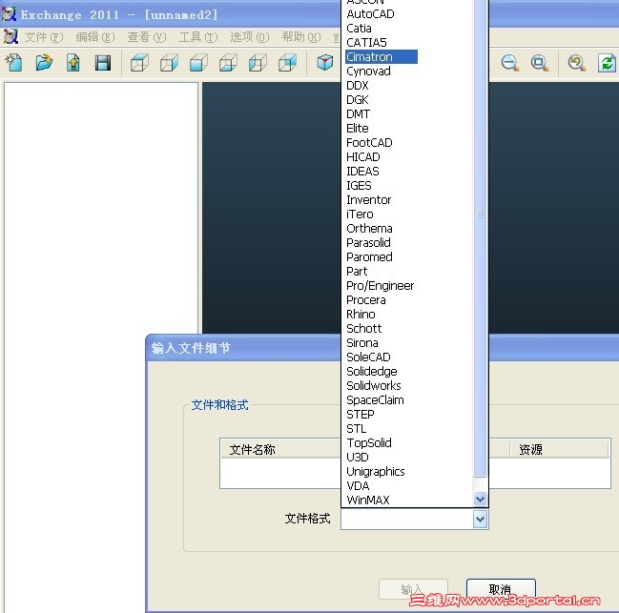This screenshot has width=619, height=613.
Task: Choose AutoCAD from format list
Action: [x=370, y=14]
